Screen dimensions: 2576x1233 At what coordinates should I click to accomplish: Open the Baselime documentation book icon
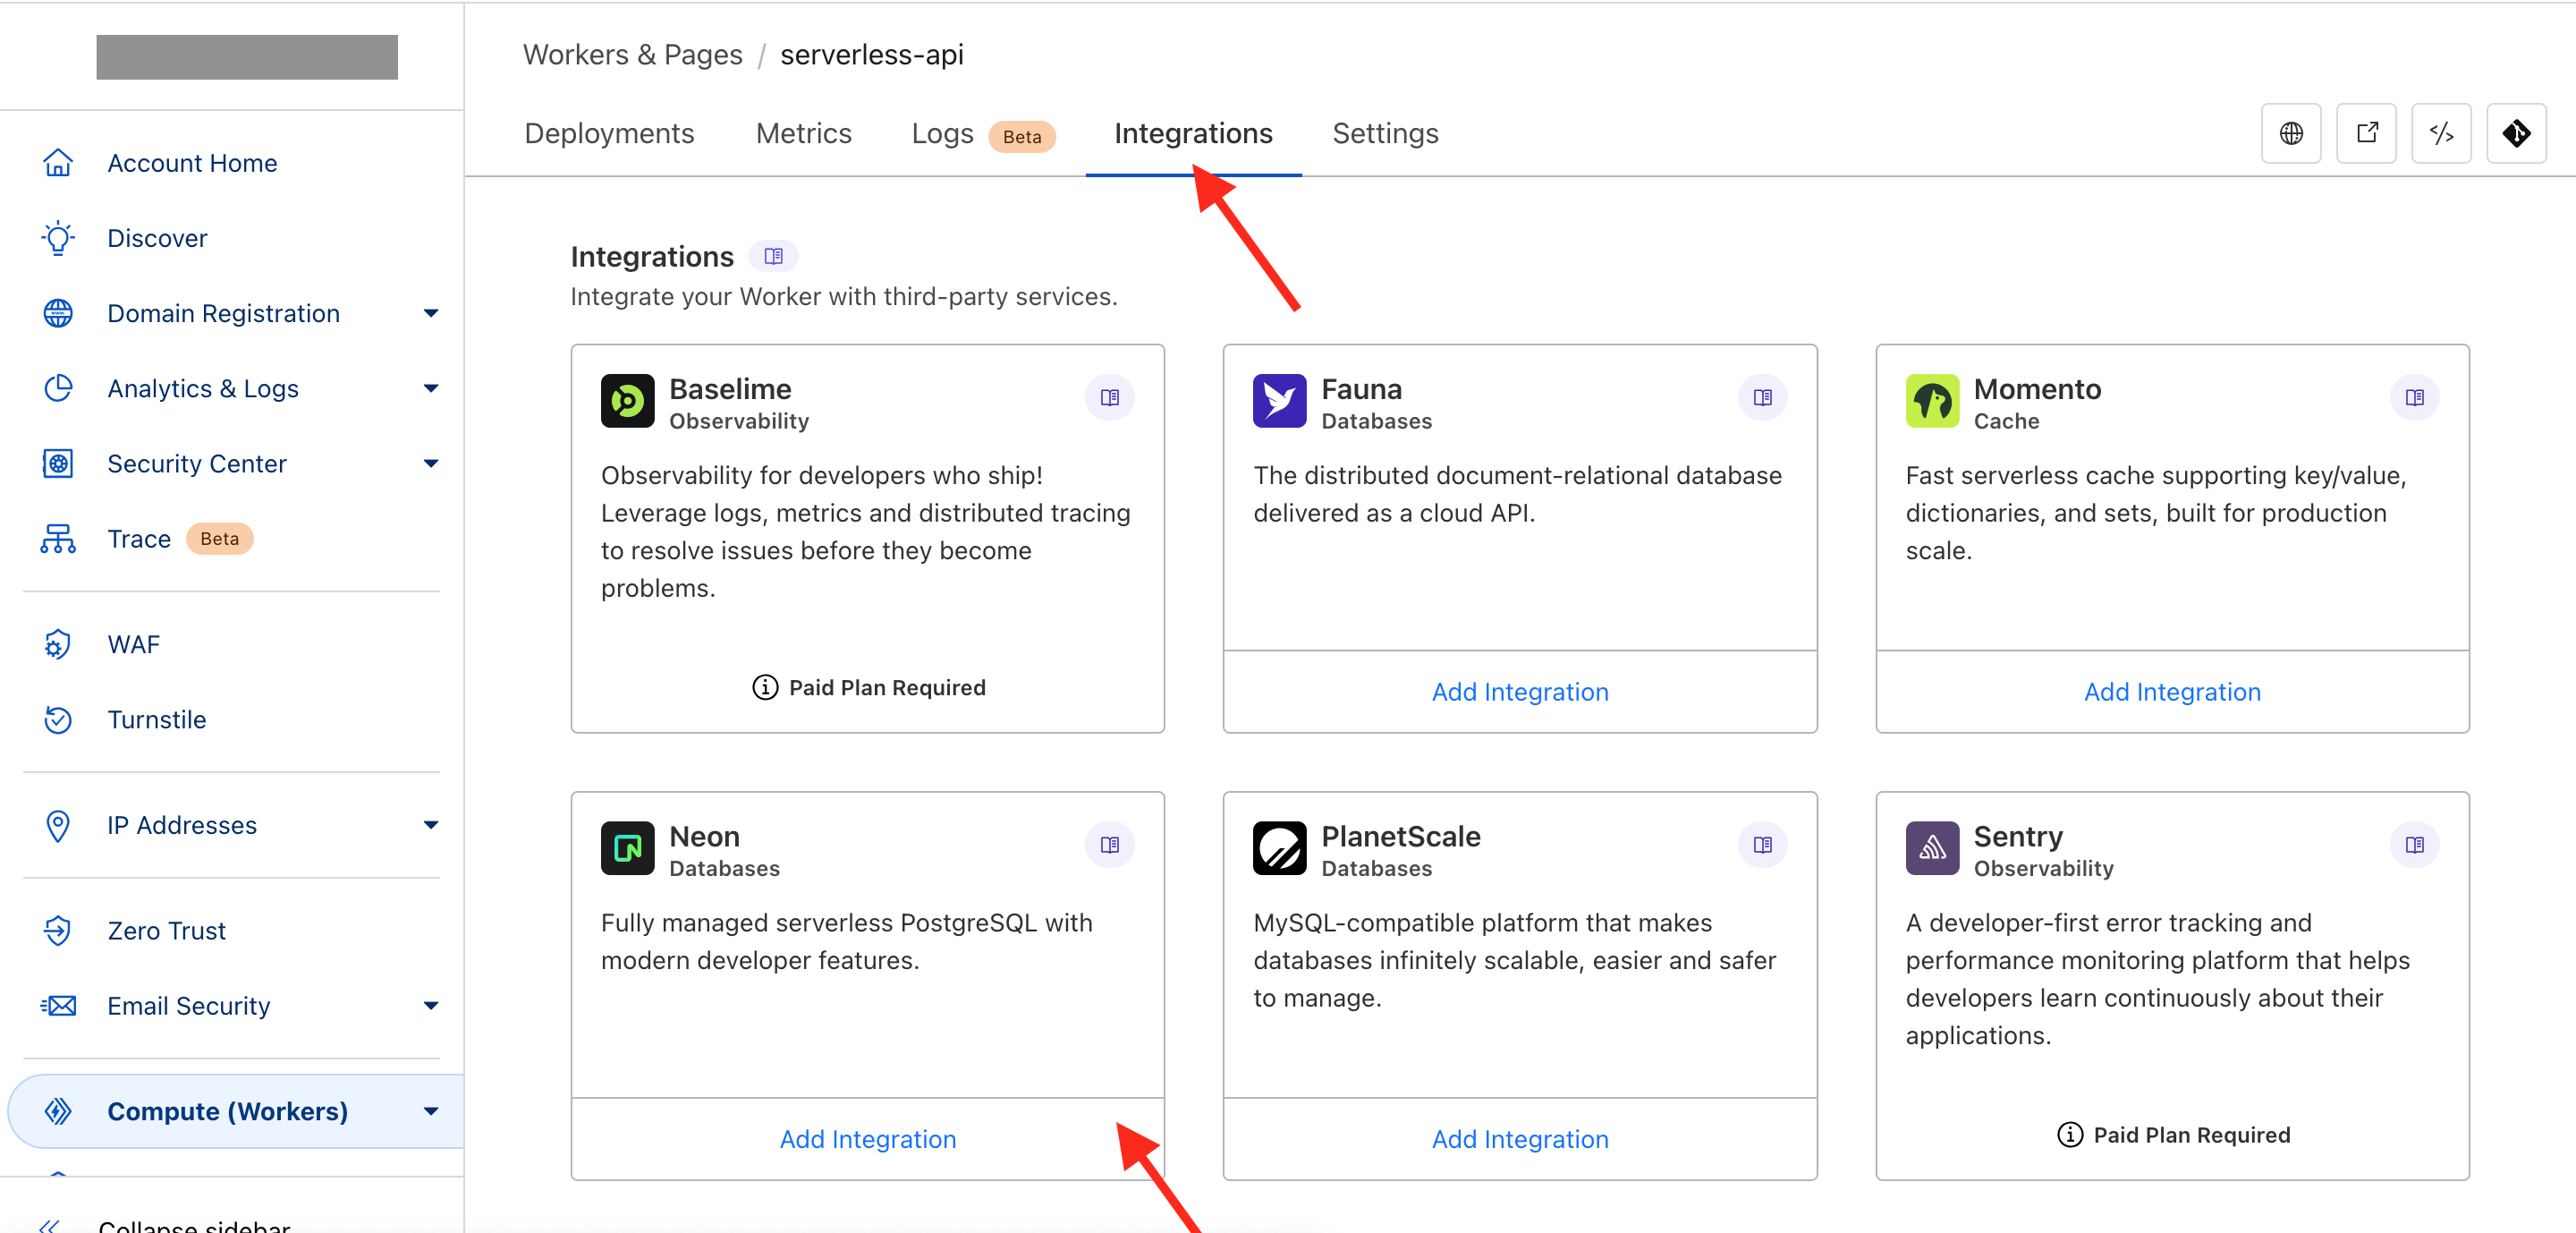(1109, 397)
